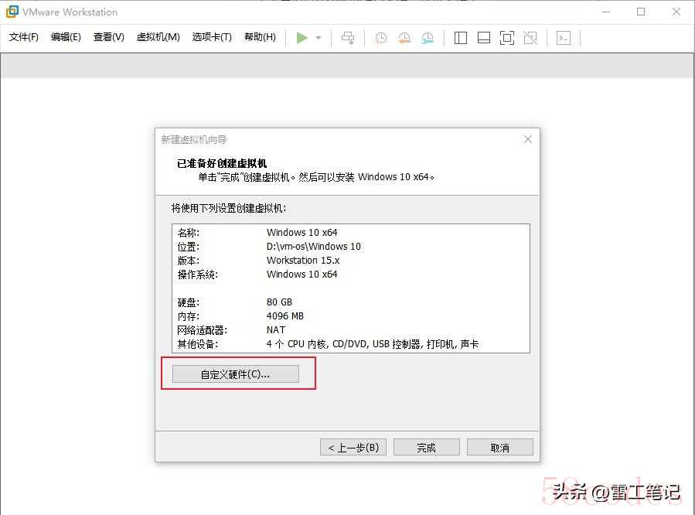Cancel the wizard with 取消 button
The width and height of the screenshot is (695, 515).
tap(499, 448)
